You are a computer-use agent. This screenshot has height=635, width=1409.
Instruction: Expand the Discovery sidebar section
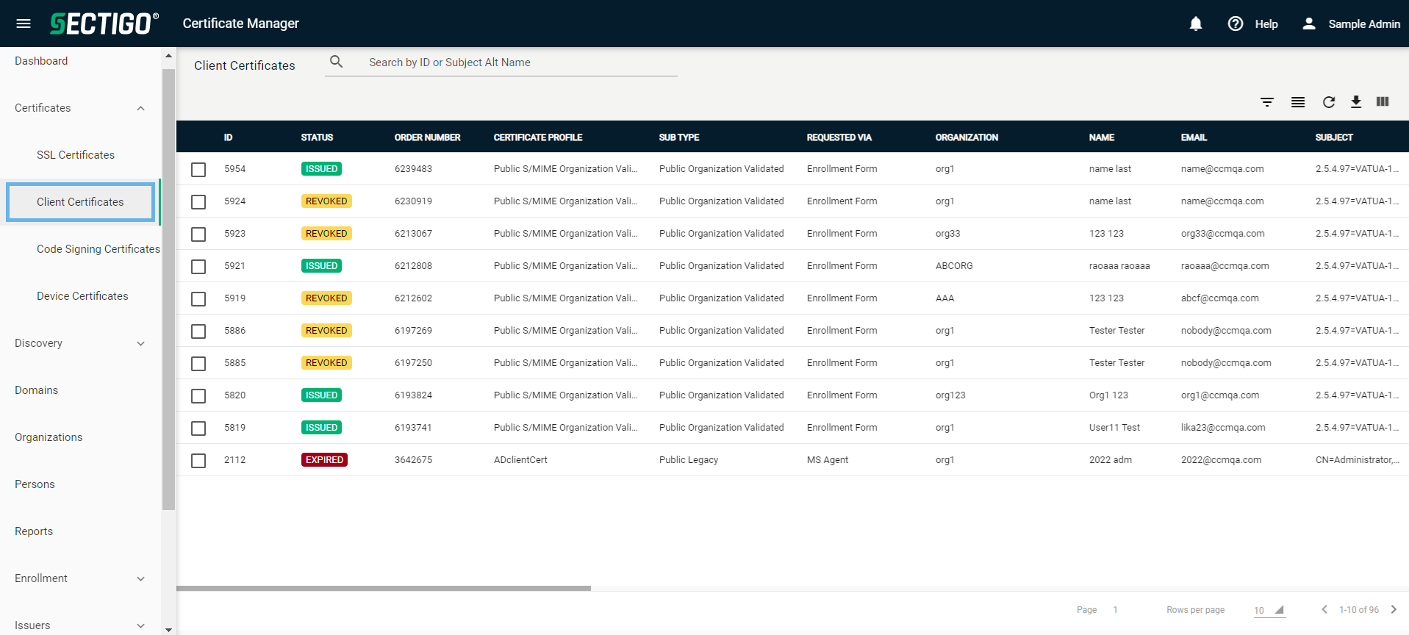pyautogui.click(x=140, y=343)
